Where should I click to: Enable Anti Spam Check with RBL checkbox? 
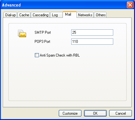coord(37,55)
